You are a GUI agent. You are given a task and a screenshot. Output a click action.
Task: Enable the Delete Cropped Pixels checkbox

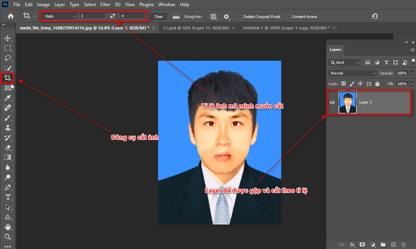240,16
